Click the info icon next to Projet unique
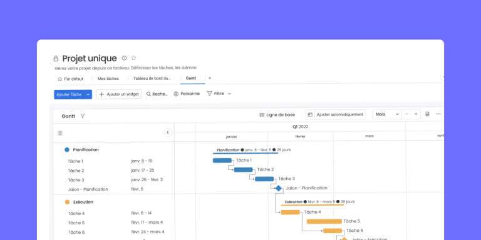 pyautogui.click(x=124, y=58)
